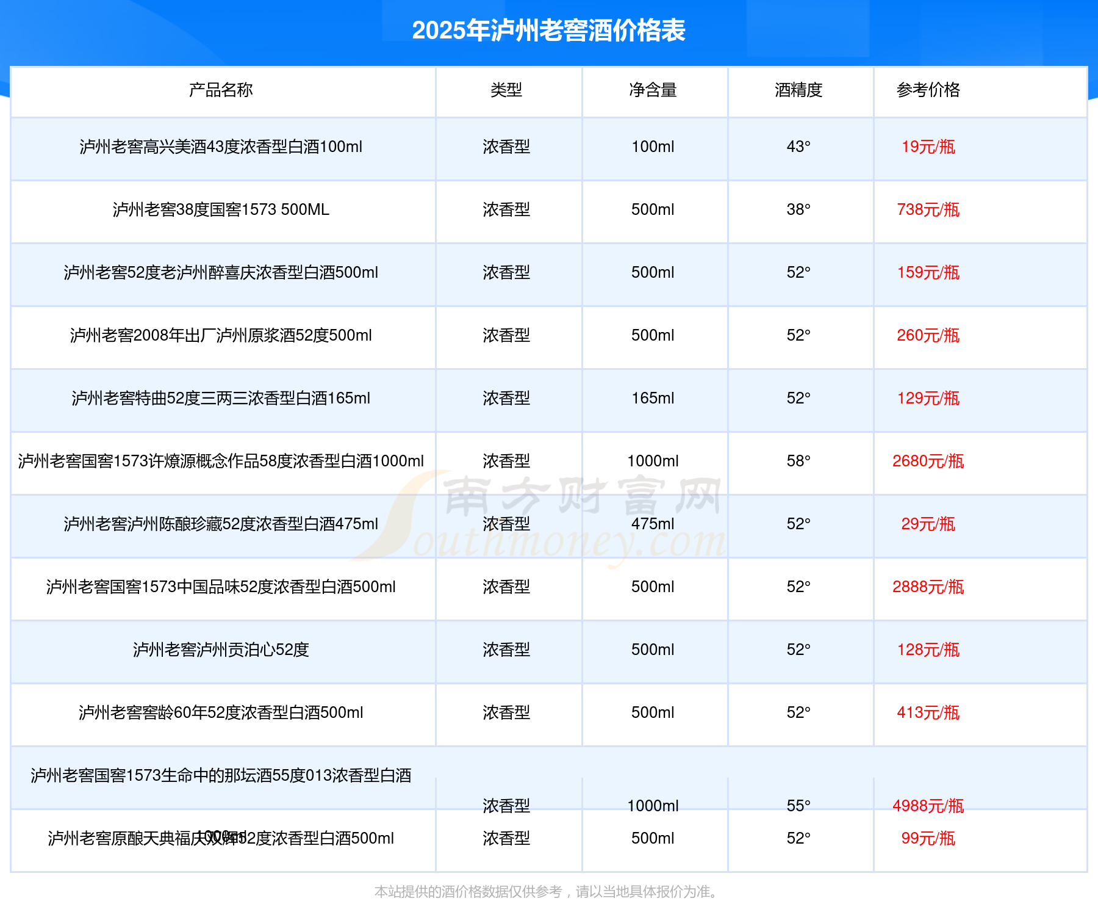The height and width of the screenshot is (901, 1098).
Task: Click "500ml" in the 738元/瓶 row
Action: [653, 209]
